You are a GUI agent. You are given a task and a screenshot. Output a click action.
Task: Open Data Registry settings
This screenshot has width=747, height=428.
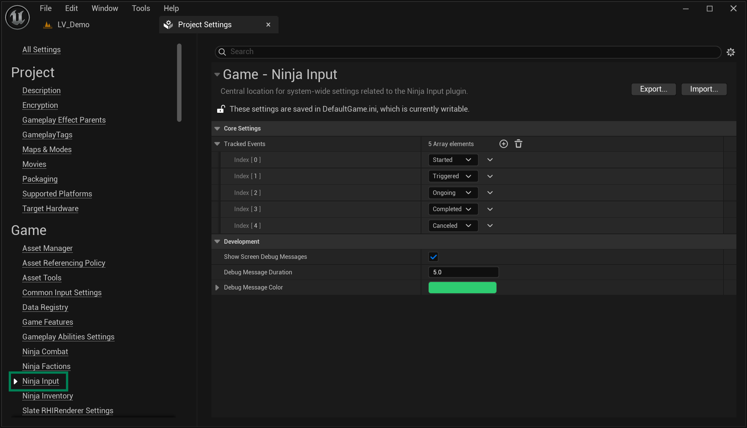click(45, 307)
